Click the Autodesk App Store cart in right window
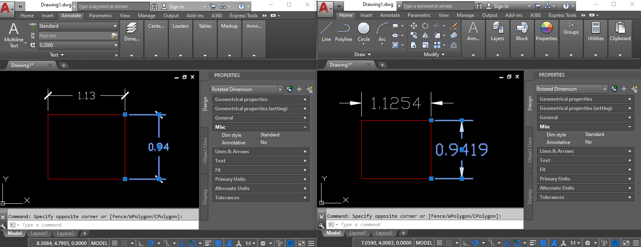641x247 pixels. coord(537,6)
